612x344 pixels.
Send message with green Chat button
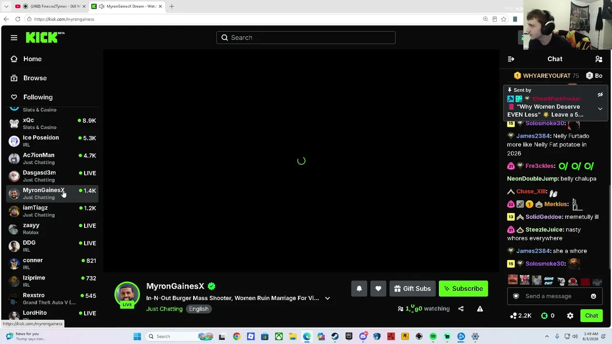(x=591, y=316)
